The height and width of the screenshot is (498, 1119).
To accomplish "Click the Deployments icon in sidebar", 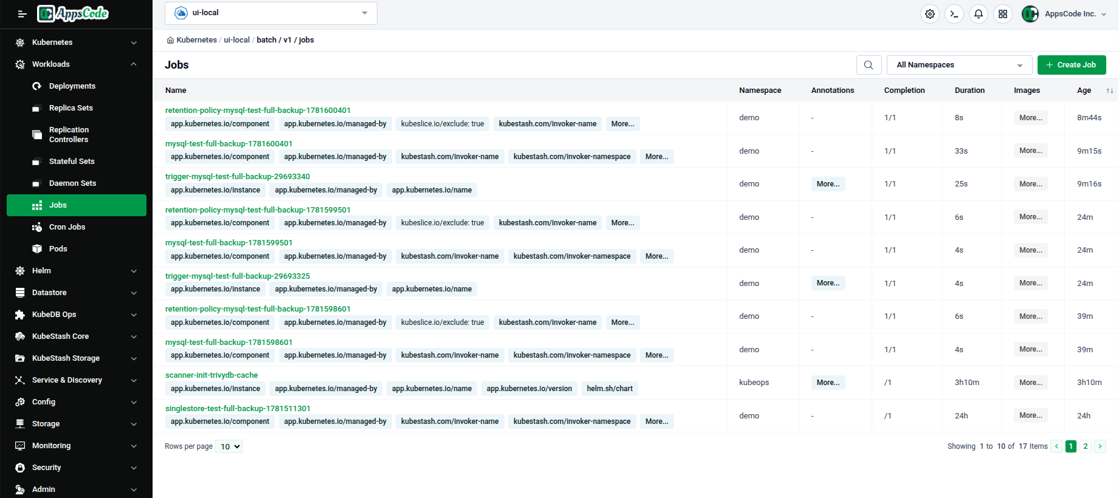I will tap(37, 86).
